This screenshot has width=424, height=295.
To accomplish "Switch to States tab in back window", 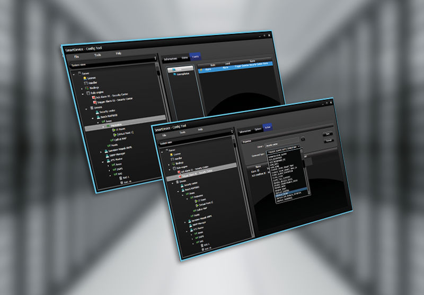I will 184,57.
